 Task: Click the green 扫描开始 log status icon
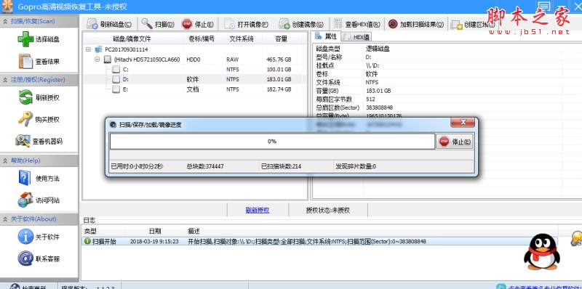pyautogui.click(x=87, y=241)
